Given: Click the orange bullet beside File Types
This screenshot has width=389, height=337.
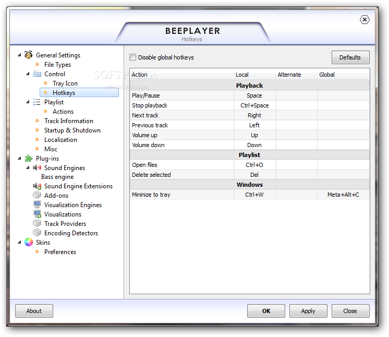Looking at the screenshot, I should pos(37,65).
